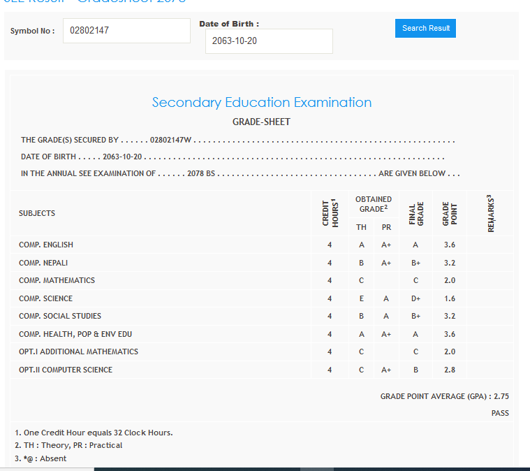Select the COMP. ENGLISH subject row
The width and height of the screenshot is (530, 471).
46,245
